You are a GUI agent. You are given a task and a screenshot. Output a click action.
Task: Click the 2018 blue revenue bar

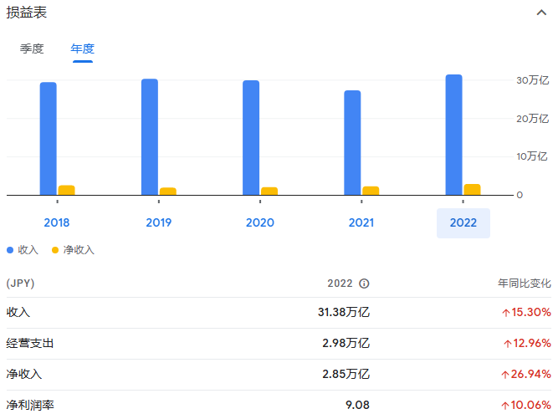(x=48, y=139)
